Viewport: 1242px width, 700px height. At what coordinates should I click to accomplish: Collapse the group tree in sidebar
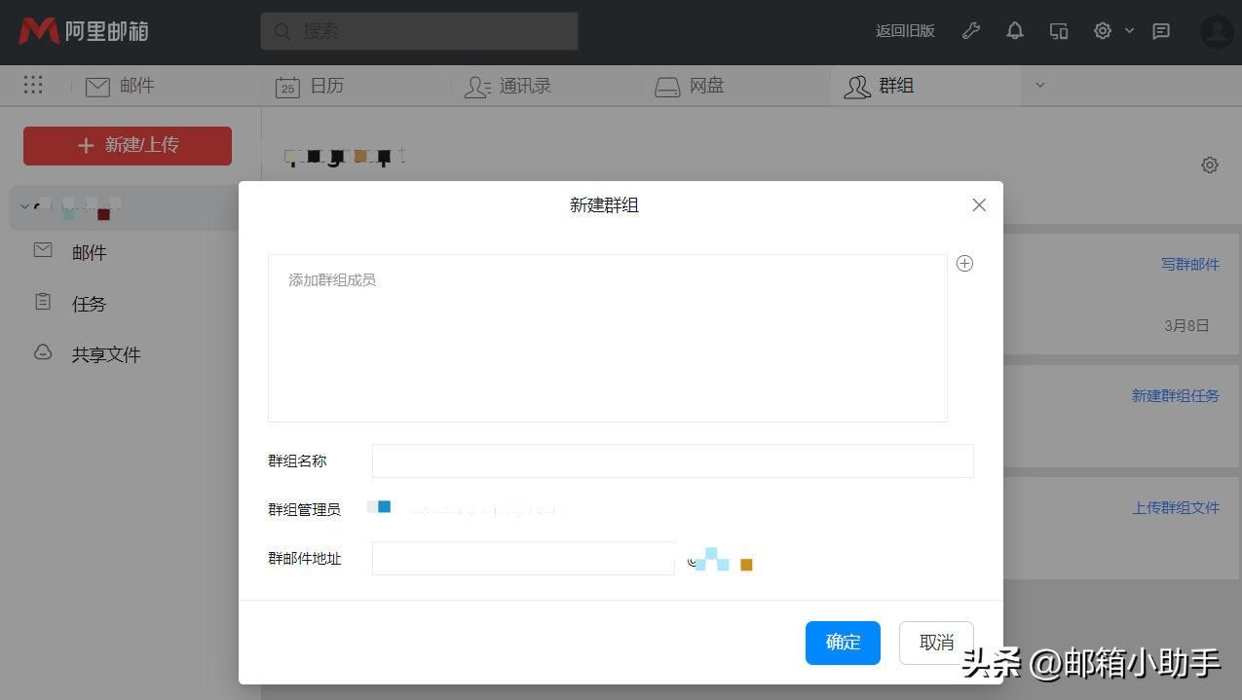point(25,206)
